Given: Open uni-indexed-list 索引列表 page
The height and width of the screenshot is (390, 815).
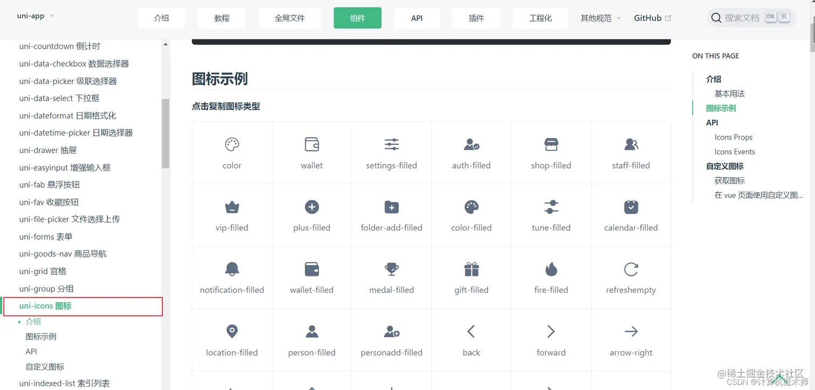Looking at the screenshot, I should [64, 384].
